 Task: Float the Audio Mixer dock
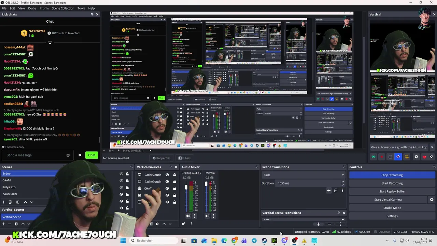[257, 167]
